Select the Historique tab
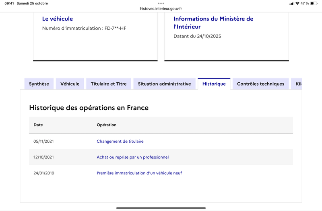Screen dimensions: 322x211 point(214,84)
